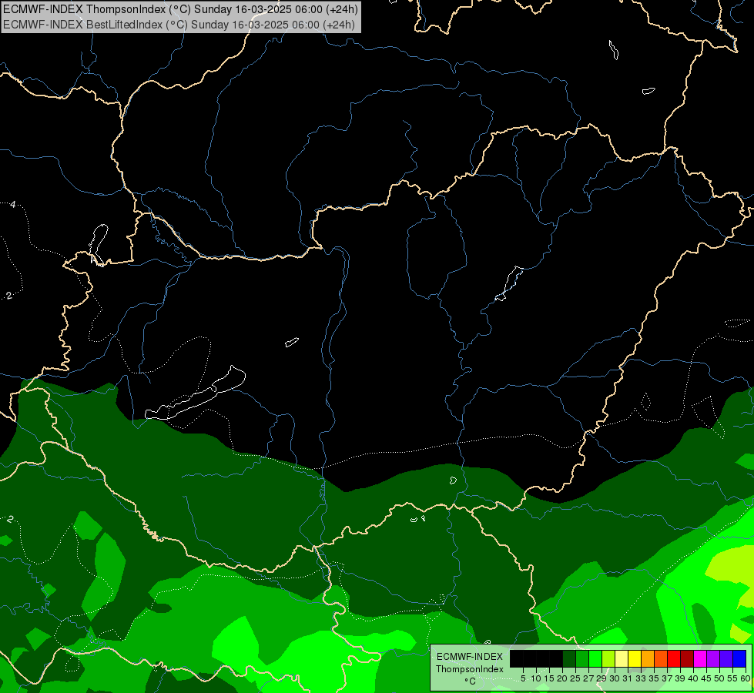Click the legend tick value "25"

click(575, 678)
